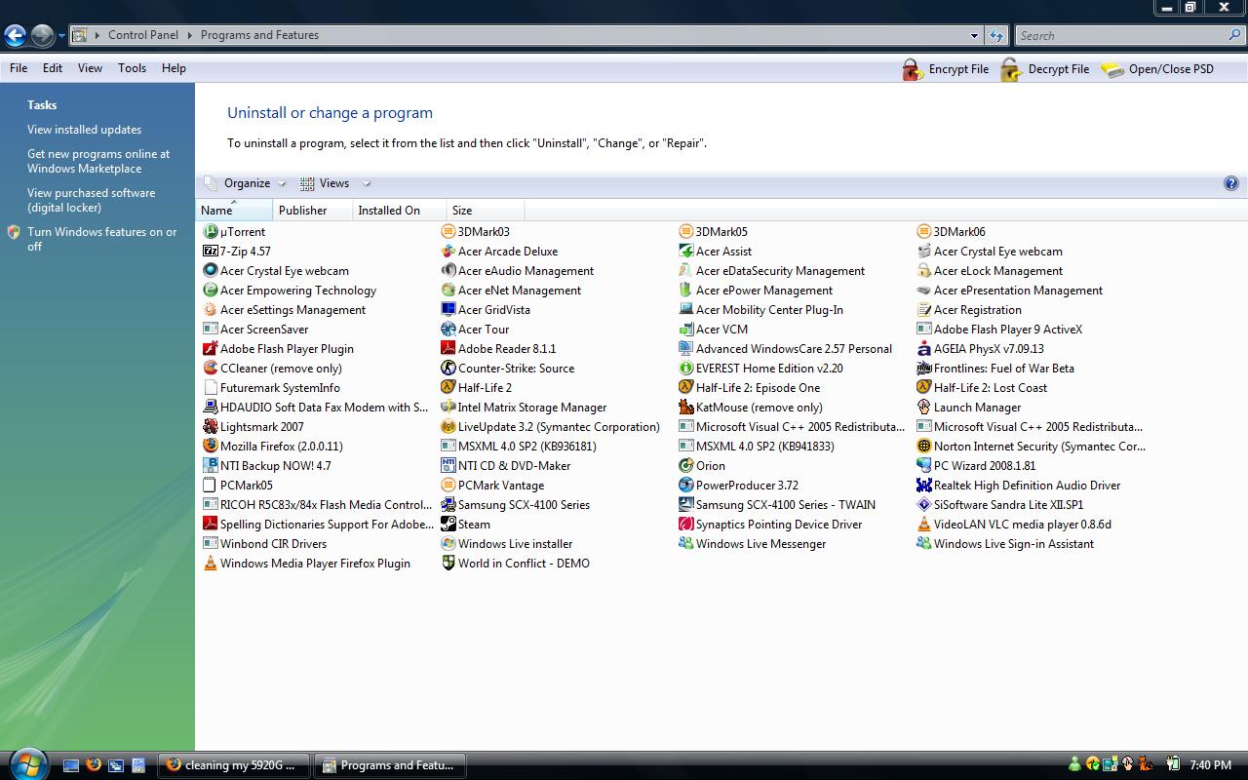Select the AGEIA PhysX v7.09.13 icon

click(x=923, y=349)
